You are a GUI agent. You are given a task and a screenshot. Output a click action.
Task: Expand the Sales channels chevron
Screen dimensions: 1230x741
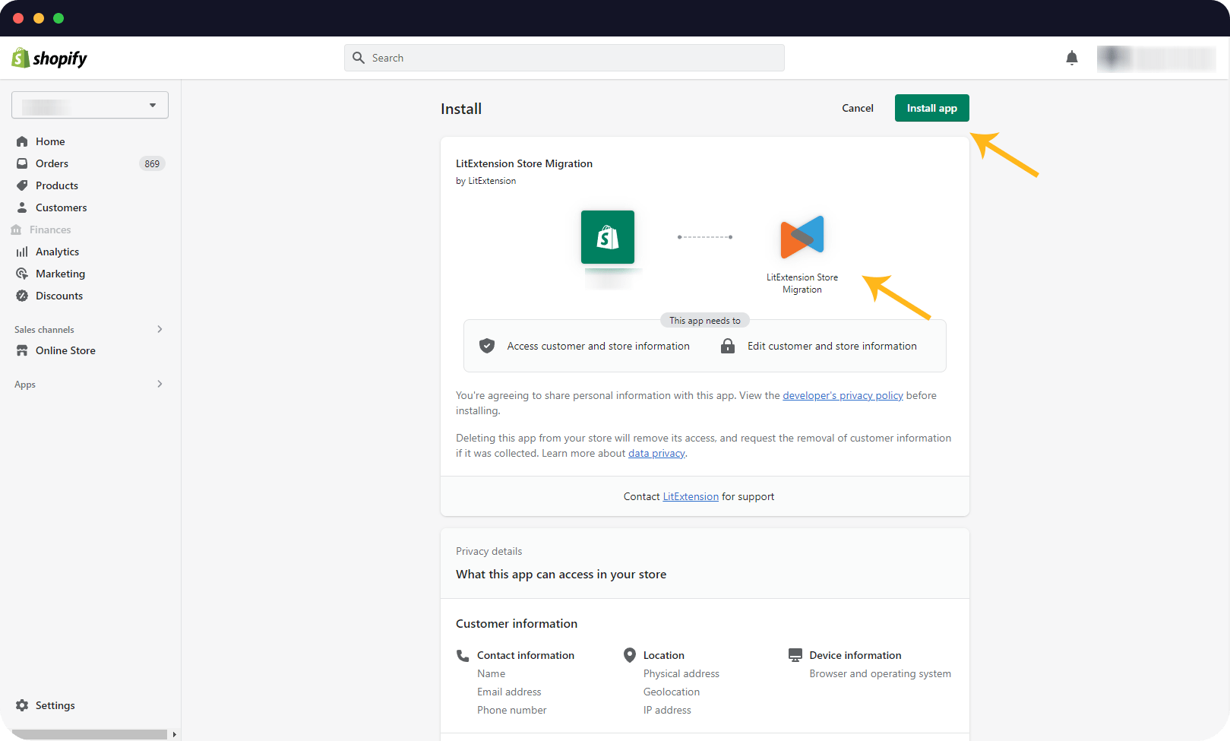point(160,329)
